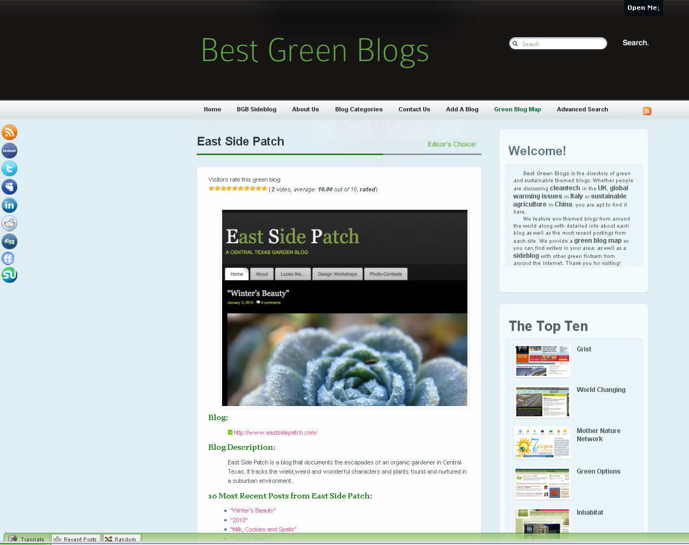Open the Translate tab in bottom bar
The height and width of the screenshot is (545, 689).
(27, 539)
